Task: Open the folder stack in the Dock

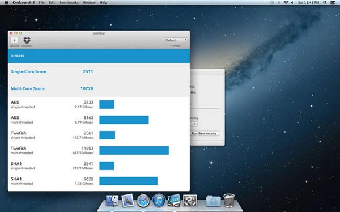Action: click(214, 201)
